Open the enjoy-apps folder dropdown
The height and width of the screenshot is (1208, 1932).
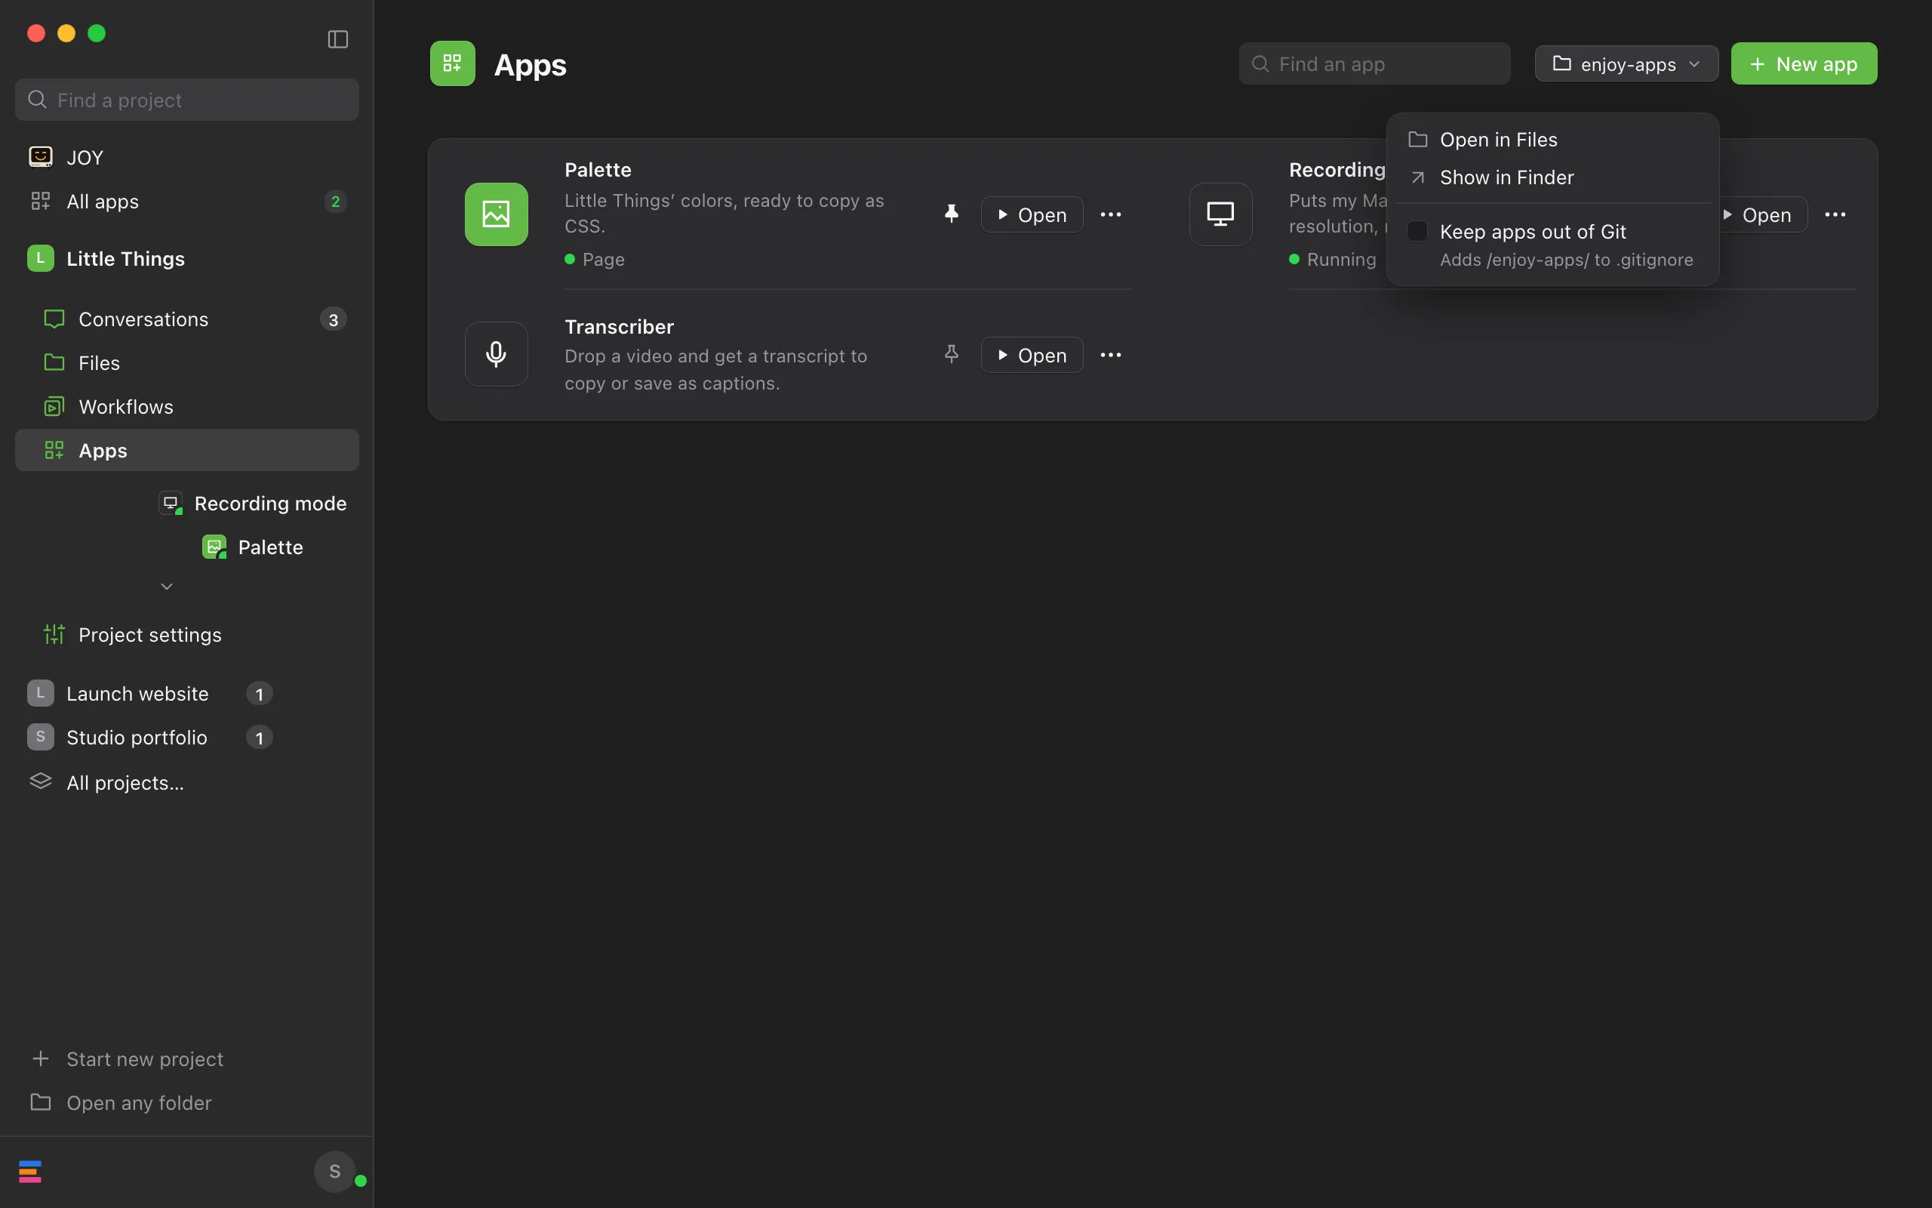pos(1626,64)
